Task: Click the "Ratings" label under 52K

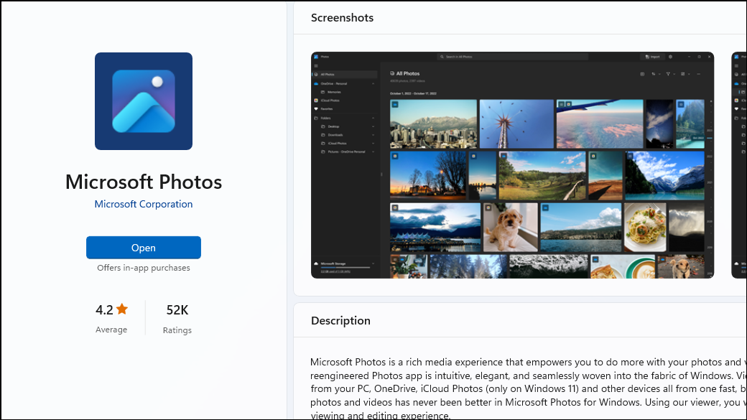Action: [x=177, y=330]
